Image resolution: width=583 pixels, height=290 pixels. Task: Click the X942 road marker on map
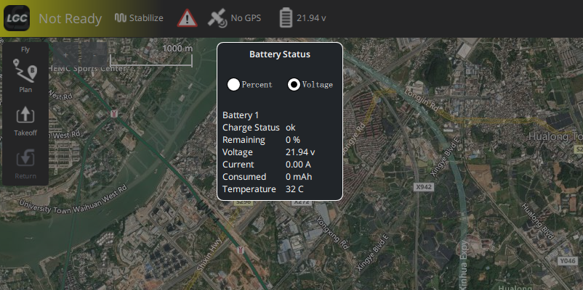click(424, 187)
